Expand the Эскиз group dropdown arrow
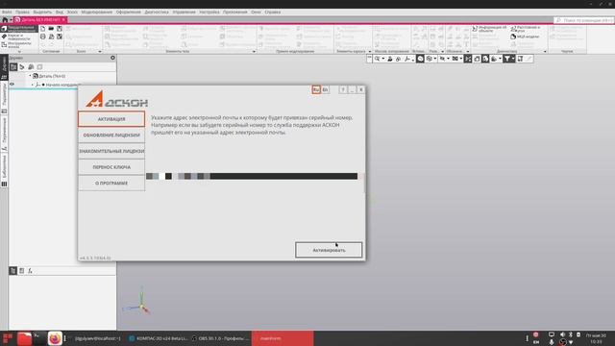Viewport: 615px width, 346px height. pos(100,51)
